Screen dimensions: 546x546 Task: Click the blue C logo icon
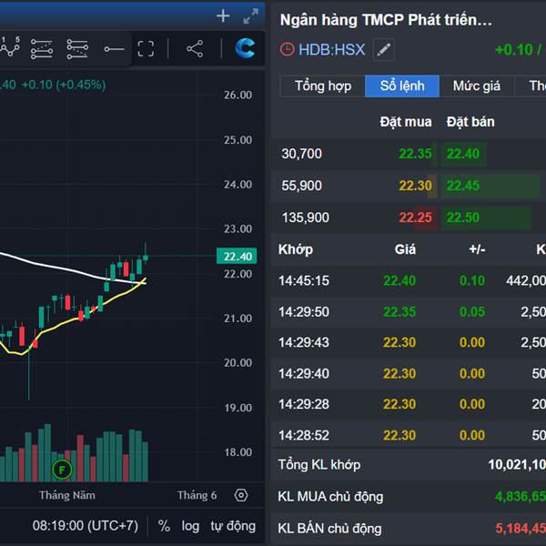(x=245, y=48)
